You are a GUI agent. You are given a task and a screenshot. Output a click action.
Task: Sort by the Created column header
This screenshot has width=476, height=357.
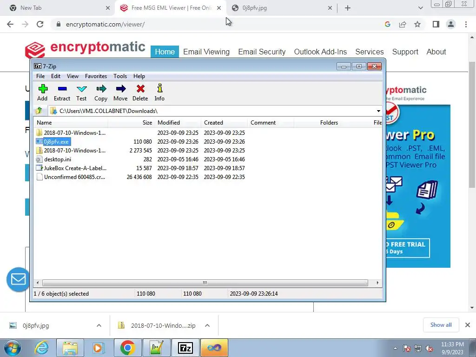(225, 123)
